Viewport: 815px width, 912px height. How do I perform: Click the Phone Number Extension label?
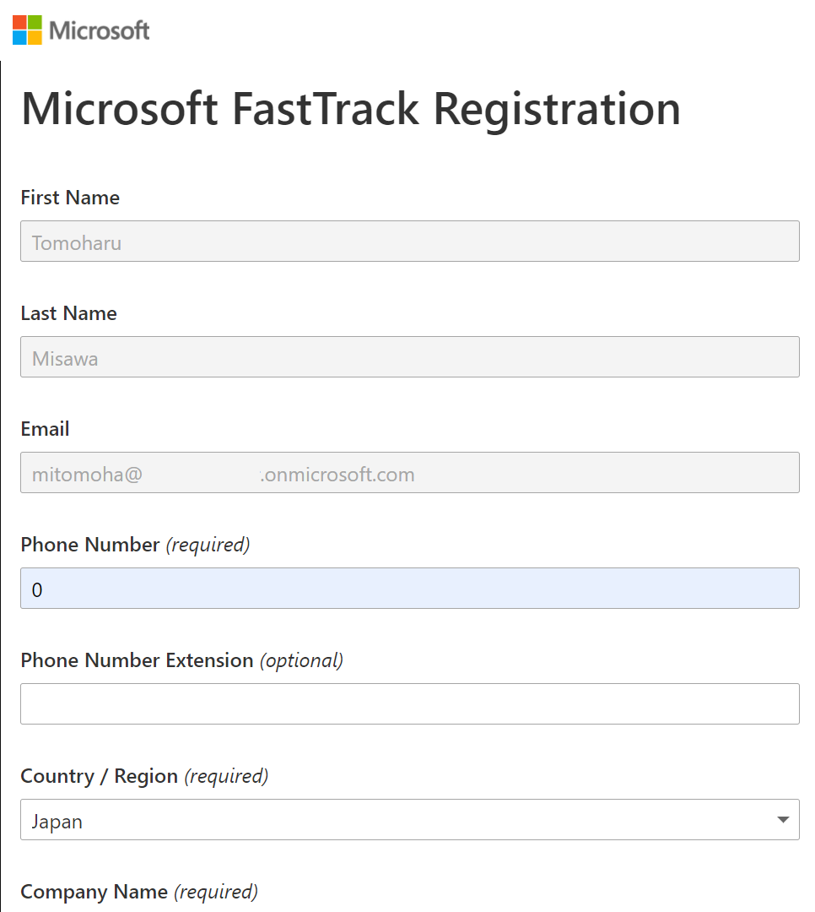tap(138, 660)
